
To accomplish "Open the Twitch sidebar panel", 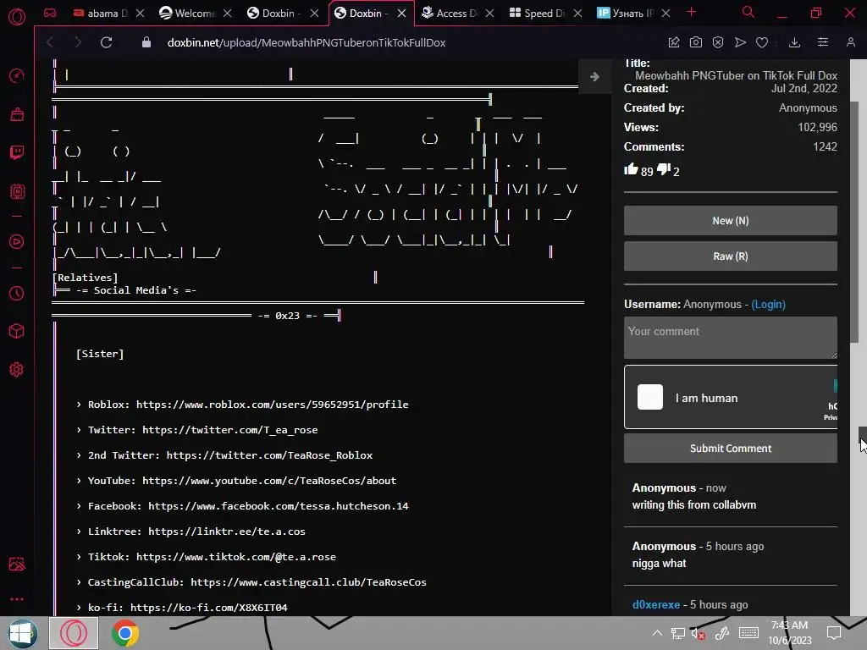I will (x=17, y=152).
